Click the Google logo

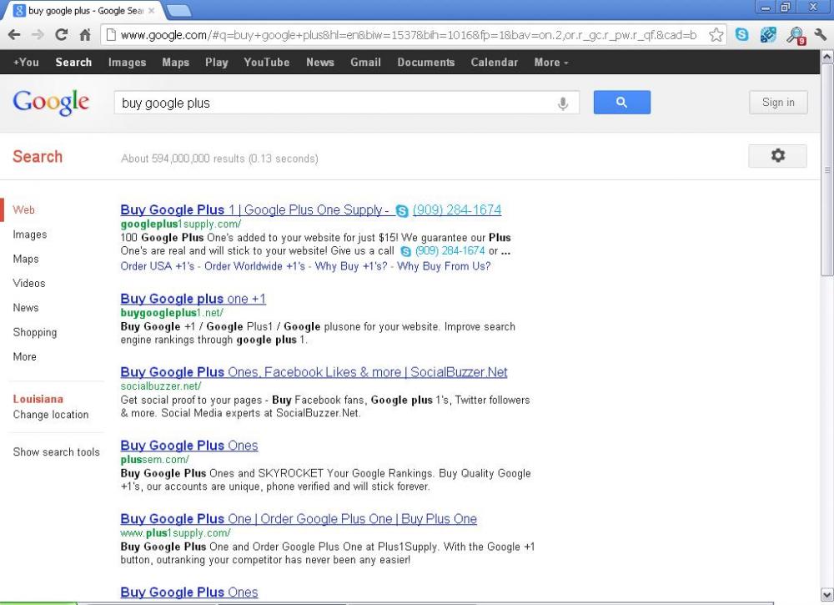51,102
